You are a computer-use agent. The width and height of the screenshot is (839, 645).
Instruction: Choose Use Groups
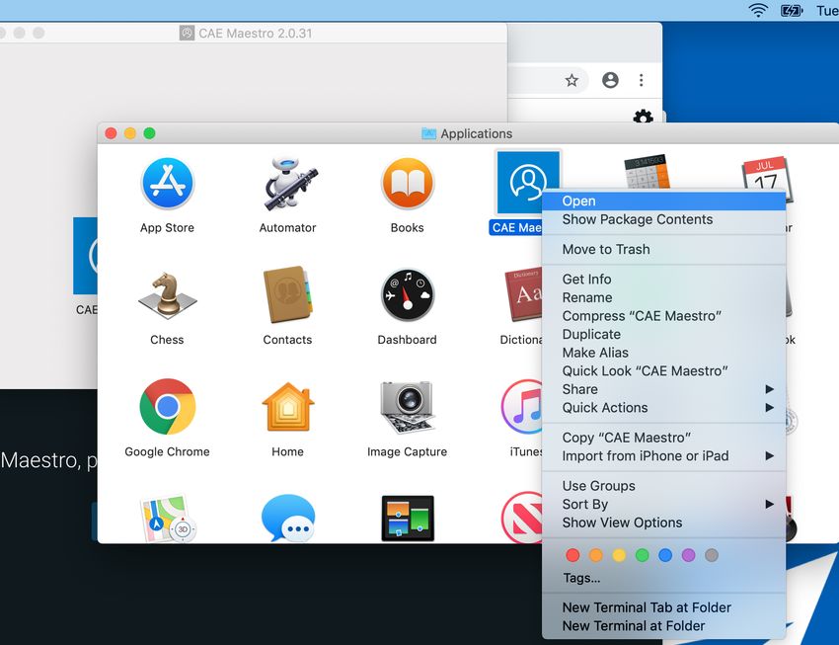point(663,486)
